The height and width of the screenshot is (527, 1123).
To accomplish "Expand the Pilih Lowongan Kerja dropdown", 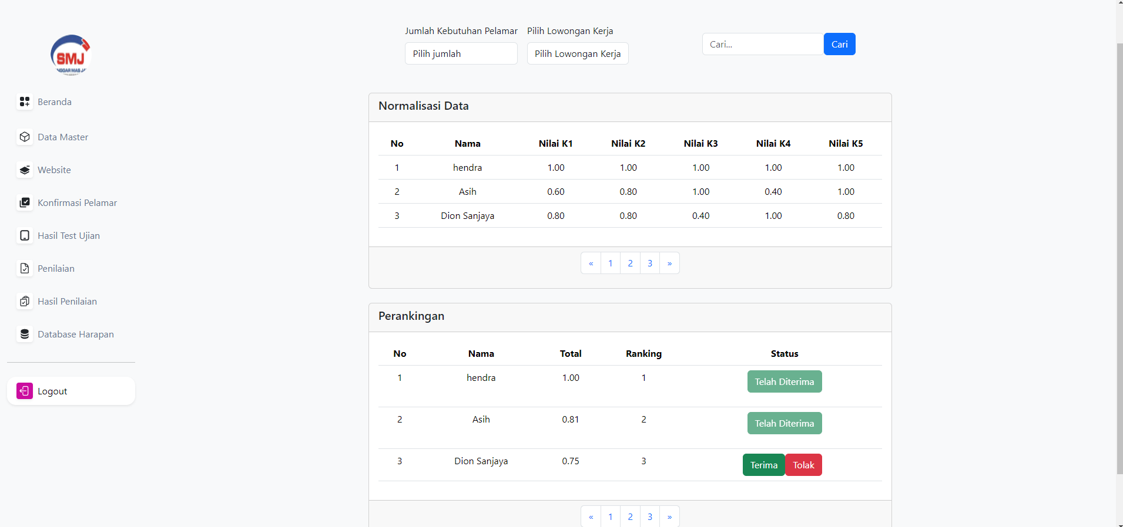I will [577, 54].
